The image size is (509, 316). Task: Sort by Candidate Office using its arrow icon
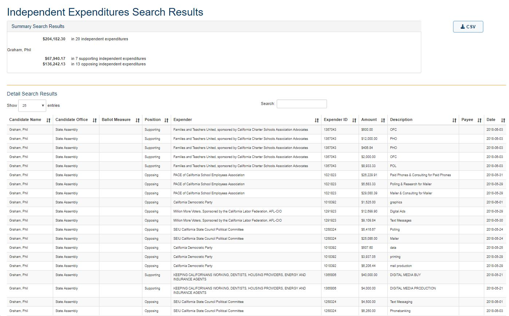pos(95,120)
